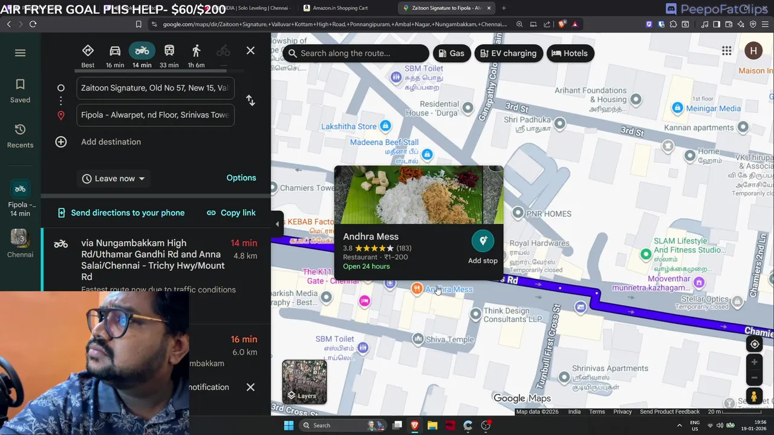Click the Search along the route box

point(356,53)
